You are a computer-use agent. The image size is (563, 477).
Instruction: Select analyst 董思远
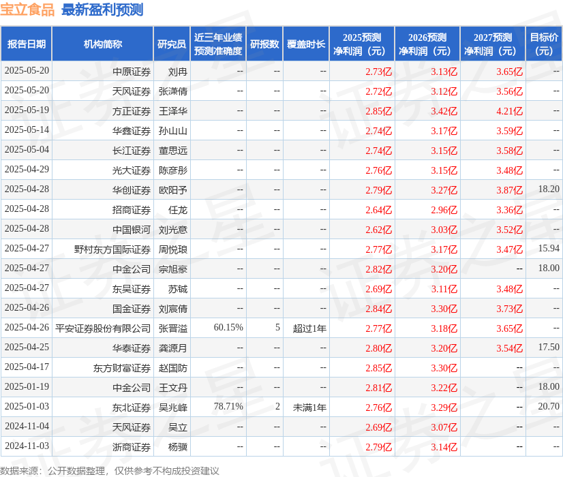(x=173, y=151)
